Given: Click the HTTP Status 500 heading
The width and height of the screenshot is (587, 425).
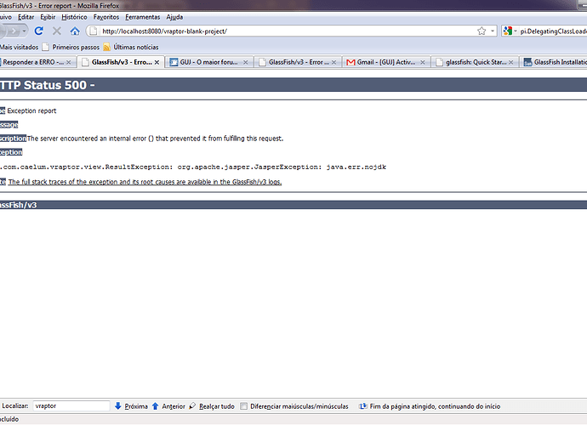Looking at the screenshot, I should coord(48,85).
